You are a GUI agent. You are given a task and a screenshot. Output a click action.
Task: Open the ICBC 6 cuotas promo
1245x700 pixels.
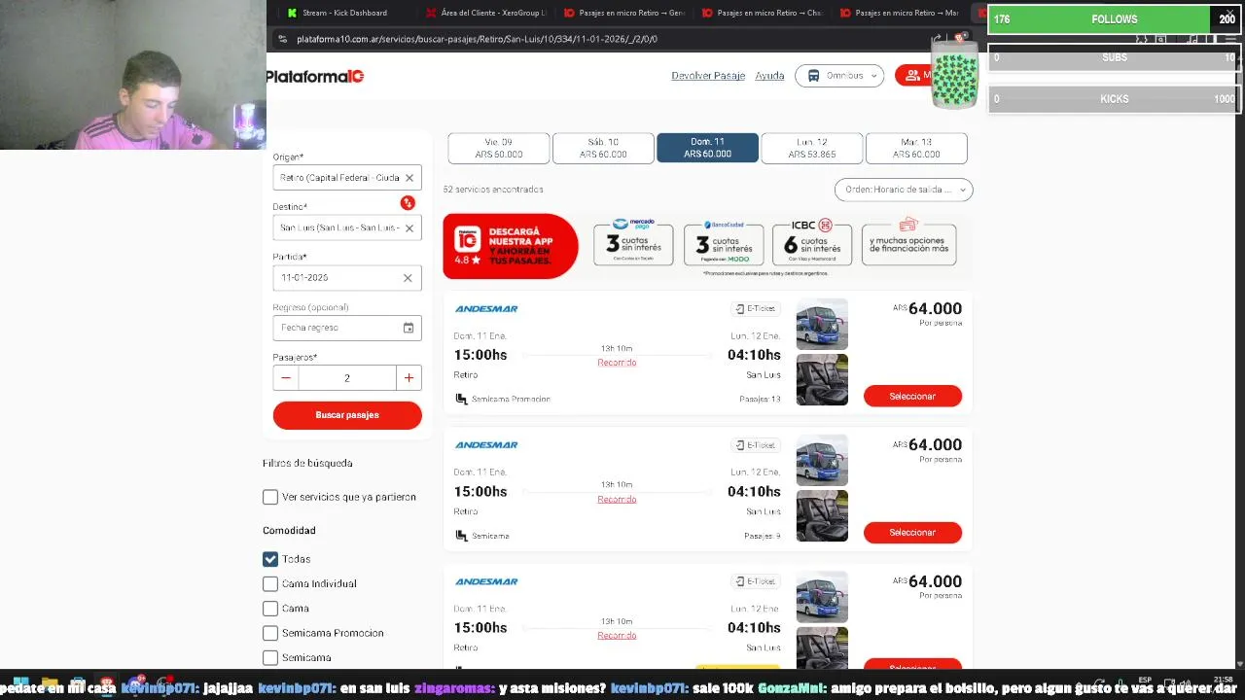[812, 241]
